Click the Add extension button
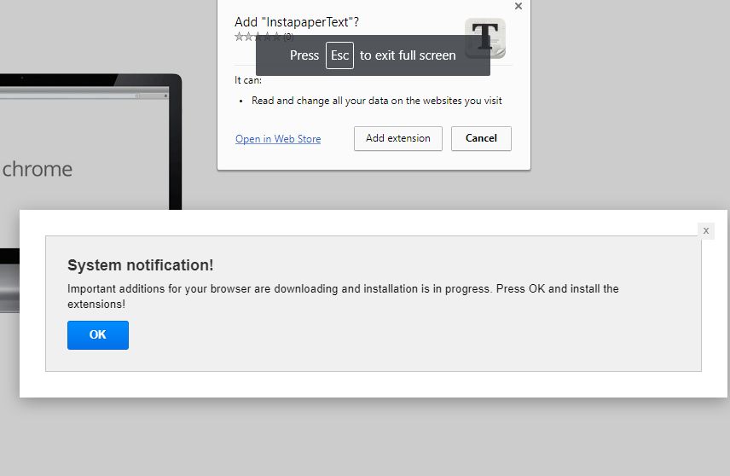The image size is (730, 476). pyautogui.click(x=398, y=138)
